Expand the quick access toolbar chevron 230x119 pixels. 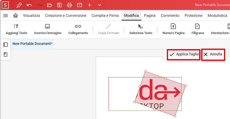coord(100,5)
